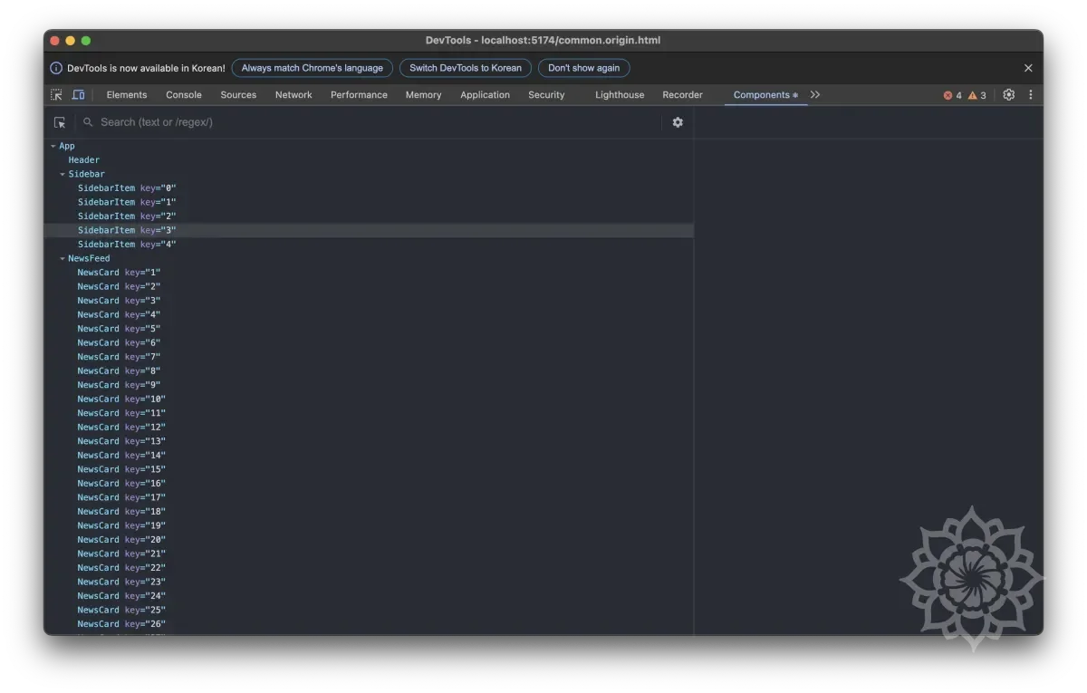The width and height of the screenshot is (1087, 693).
Task: Click Always match Chrome's language button
Action: (x=312, y=68)
